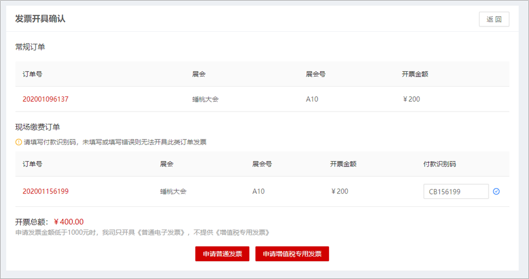Click the blue check icon beside payment code
This screenshot has width=529, height=279.
tap(496, 191)
